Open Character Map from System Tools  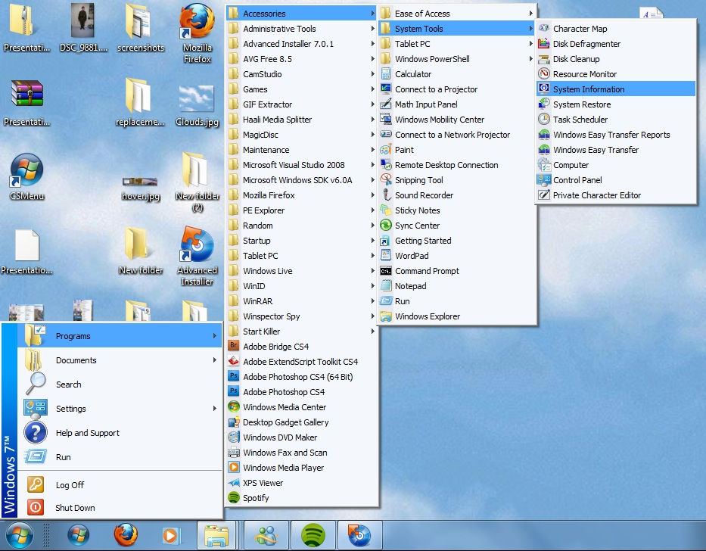[x=615, y=29]
